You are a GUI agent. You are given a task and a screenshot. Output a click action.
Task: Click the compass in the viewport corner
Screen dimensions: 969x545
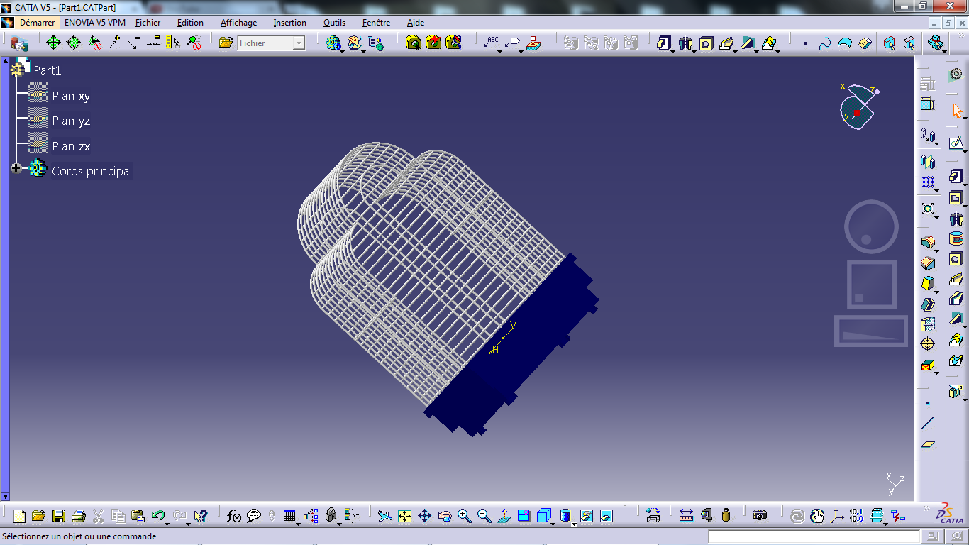click(858, 107)
